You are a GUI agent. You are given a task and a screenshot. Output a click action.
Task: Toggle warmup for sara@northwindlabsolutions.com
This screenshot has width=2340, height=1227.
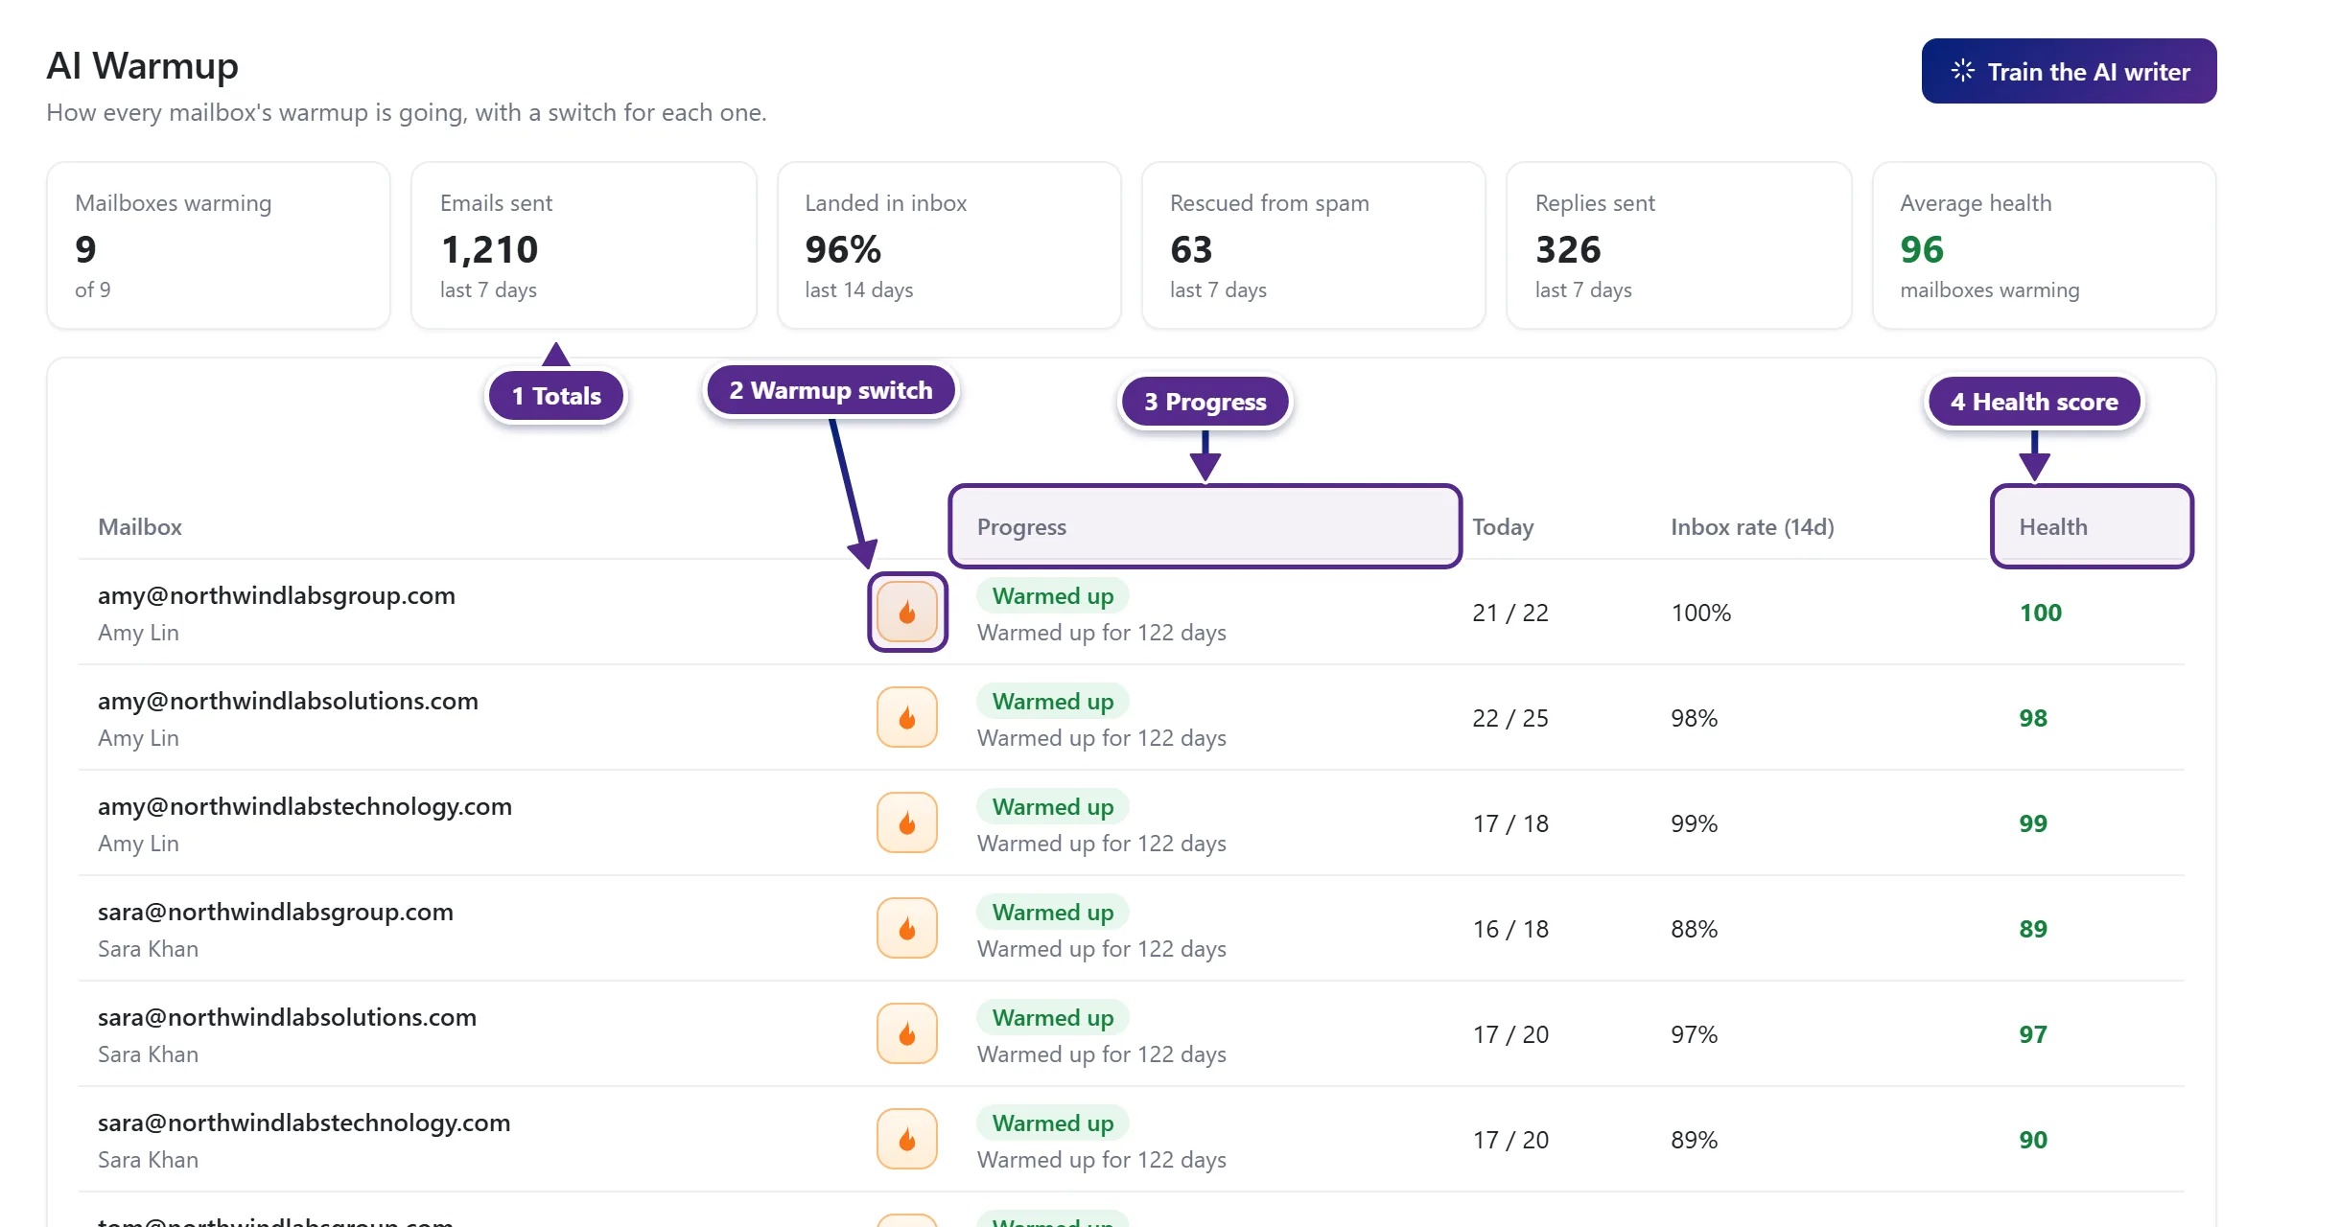click(906, 1033)
